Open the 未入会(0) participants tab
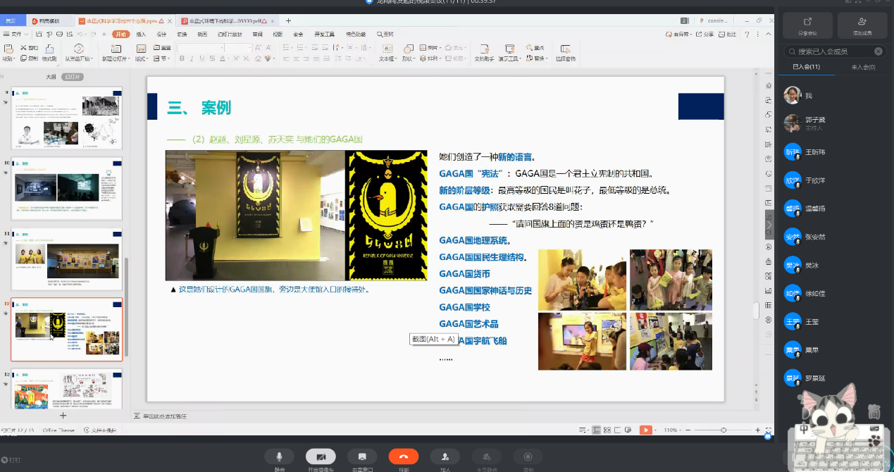This screenshot has height=472, width=894. [x=863, y=67]
